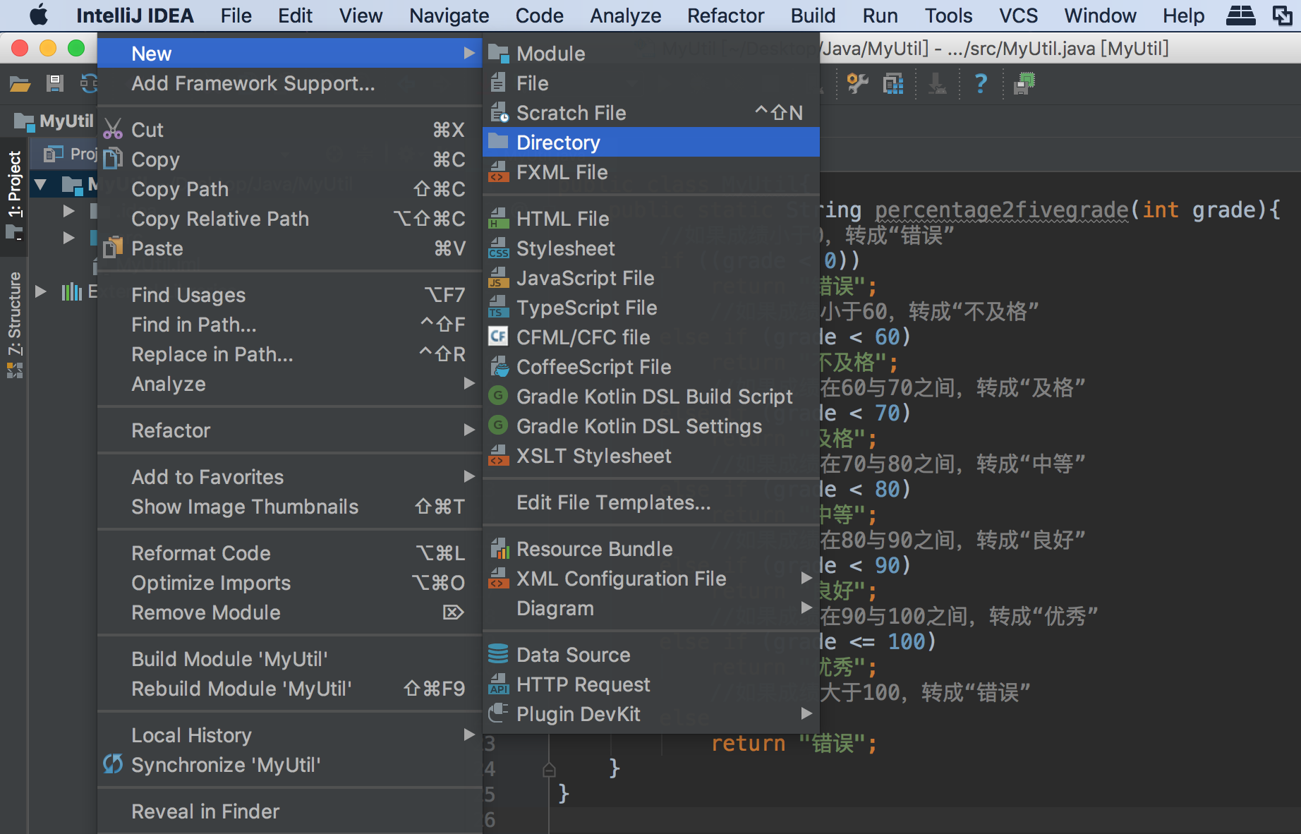Image resolution: width=1301 pixels, height=834 pixels.
Task: Create a new Resource Bundle
Action: coord(650,549)
